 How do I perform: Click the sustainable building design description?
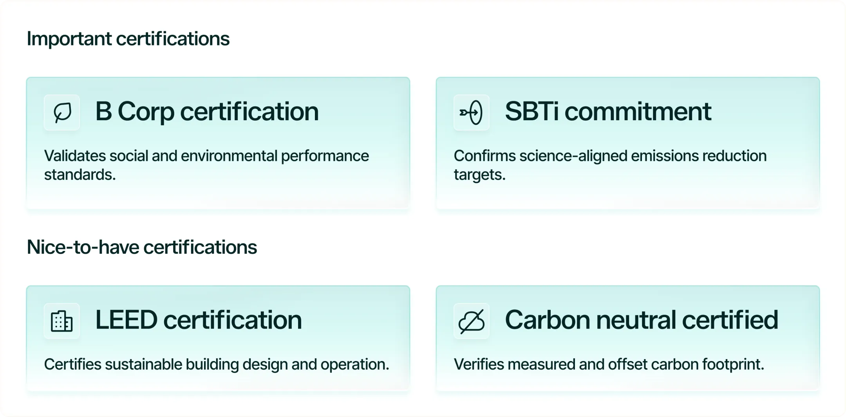(217, 364)
